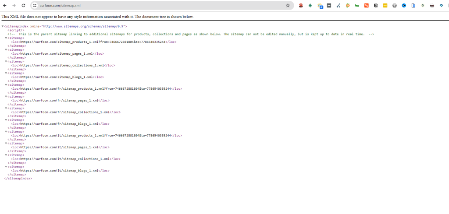Open the green 'bw' extension icon
Screen dimensions: 449x214
point(357,6)
